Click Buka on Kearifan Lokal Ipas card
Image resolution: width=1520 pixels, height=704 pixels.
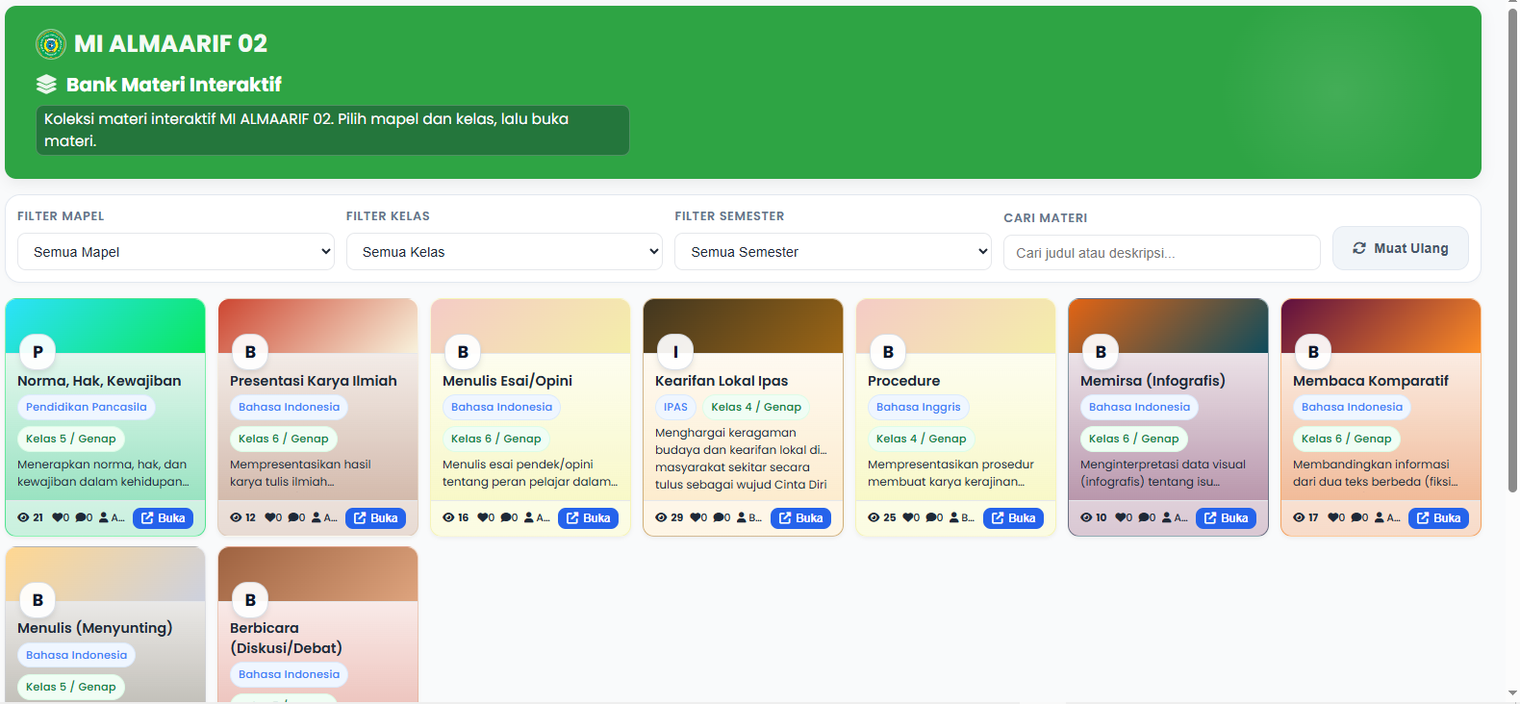[801, 517]
